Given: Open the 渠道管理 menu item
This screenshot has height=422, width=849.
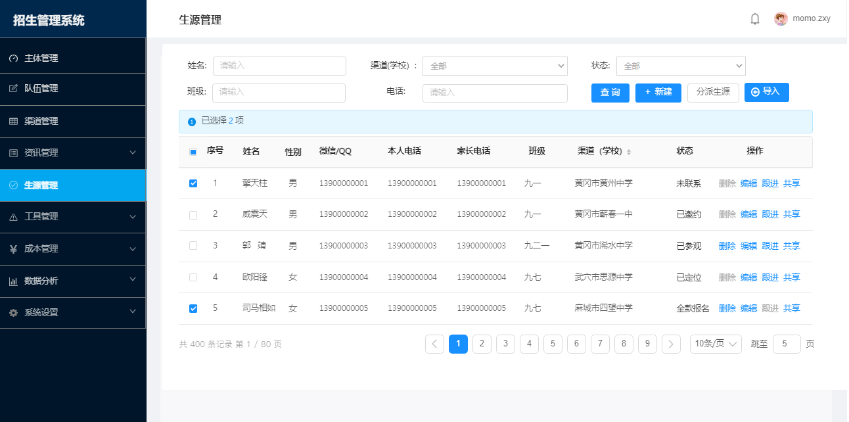Looking at the screenshot, I should (x=73, y=122).
